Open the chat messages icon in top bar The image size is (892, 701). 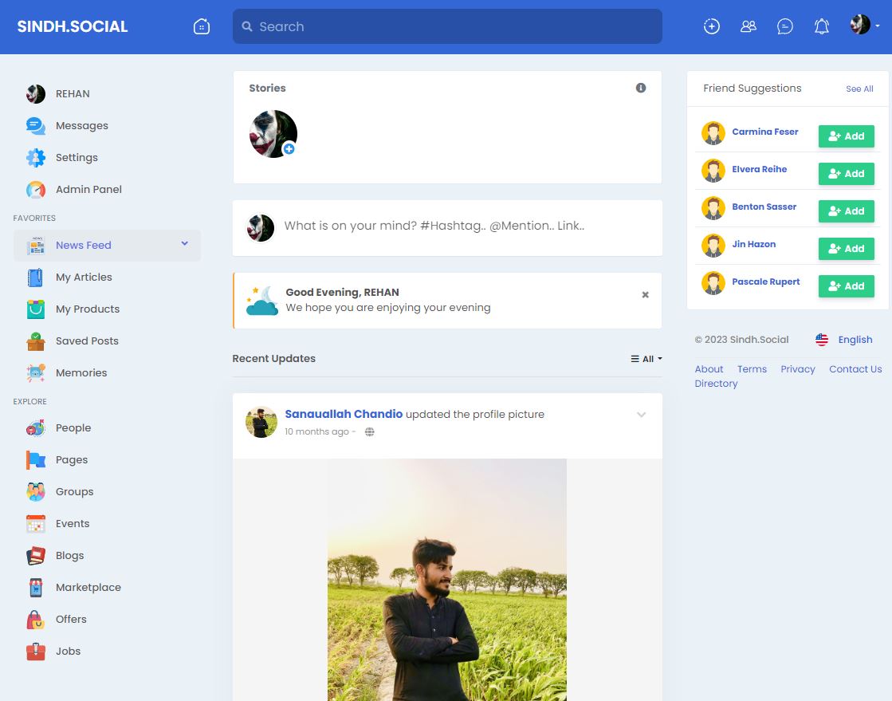785,26
